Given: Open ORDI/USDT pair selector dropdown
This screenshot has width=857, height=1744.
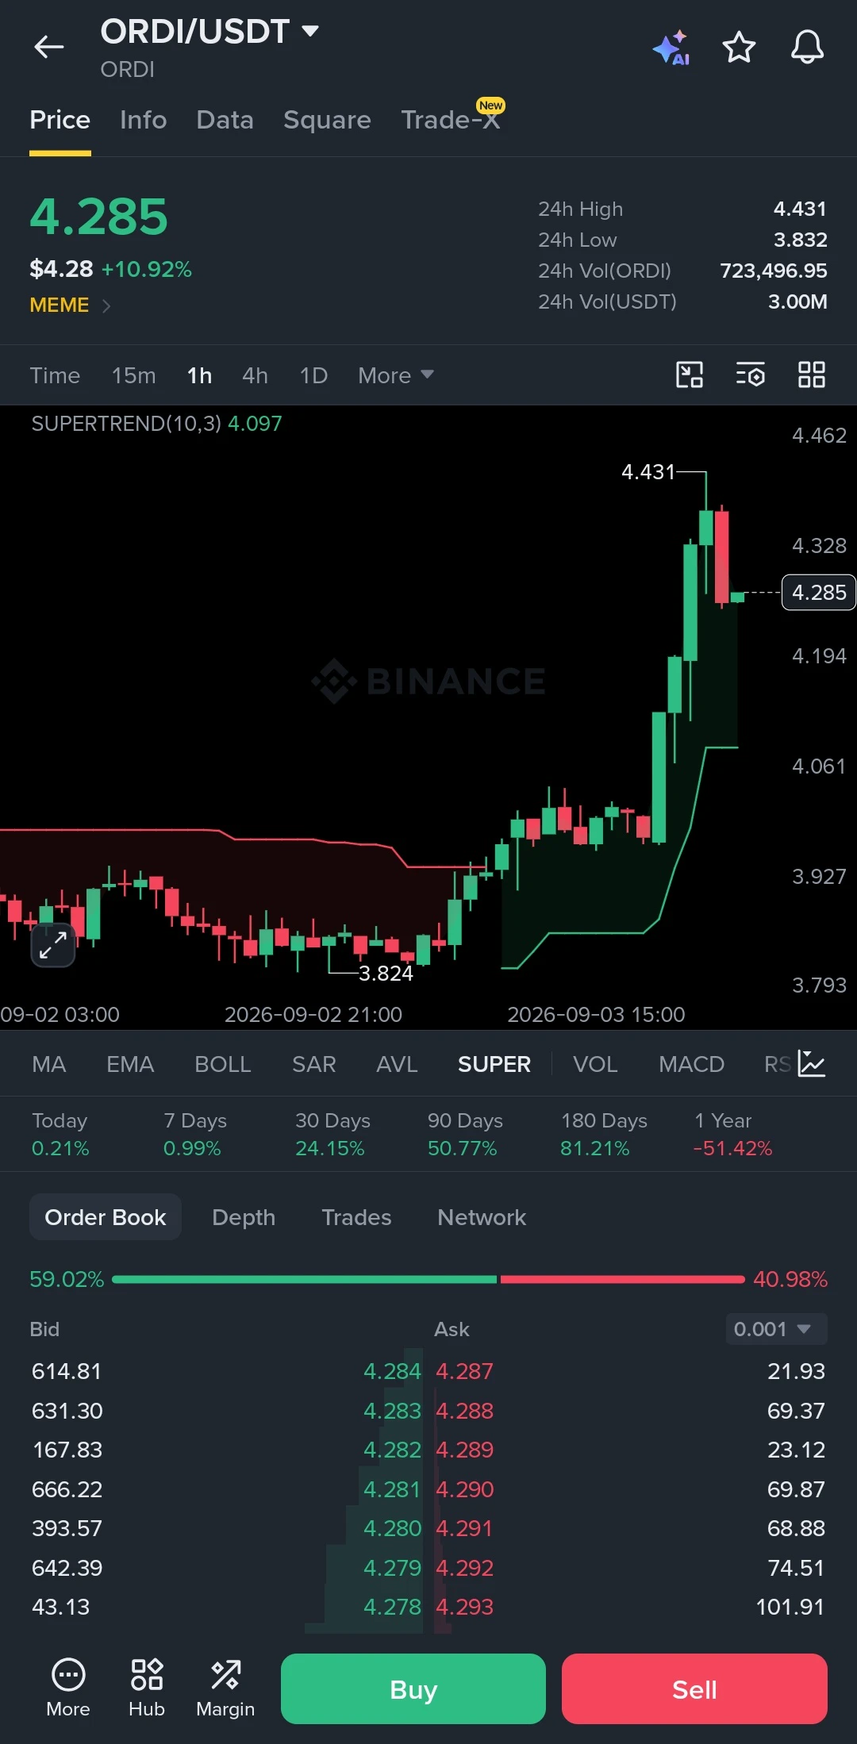Looking at the screenshot, I should pos(209,32).
